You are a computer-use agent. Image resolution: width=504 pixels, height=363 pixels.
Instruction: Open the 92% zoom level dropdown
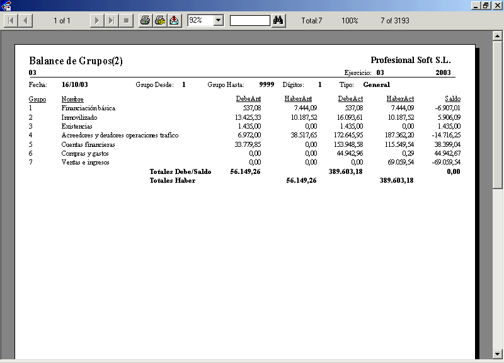point(219,21)
